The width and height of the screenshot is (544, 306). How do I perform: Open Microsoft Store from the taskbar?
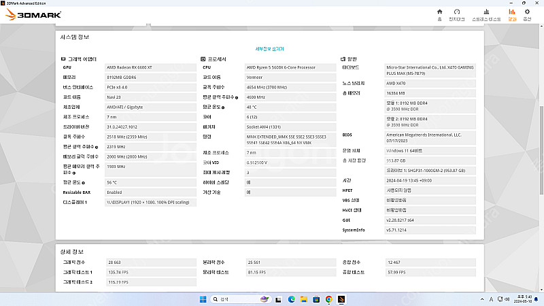pos(316,299)
